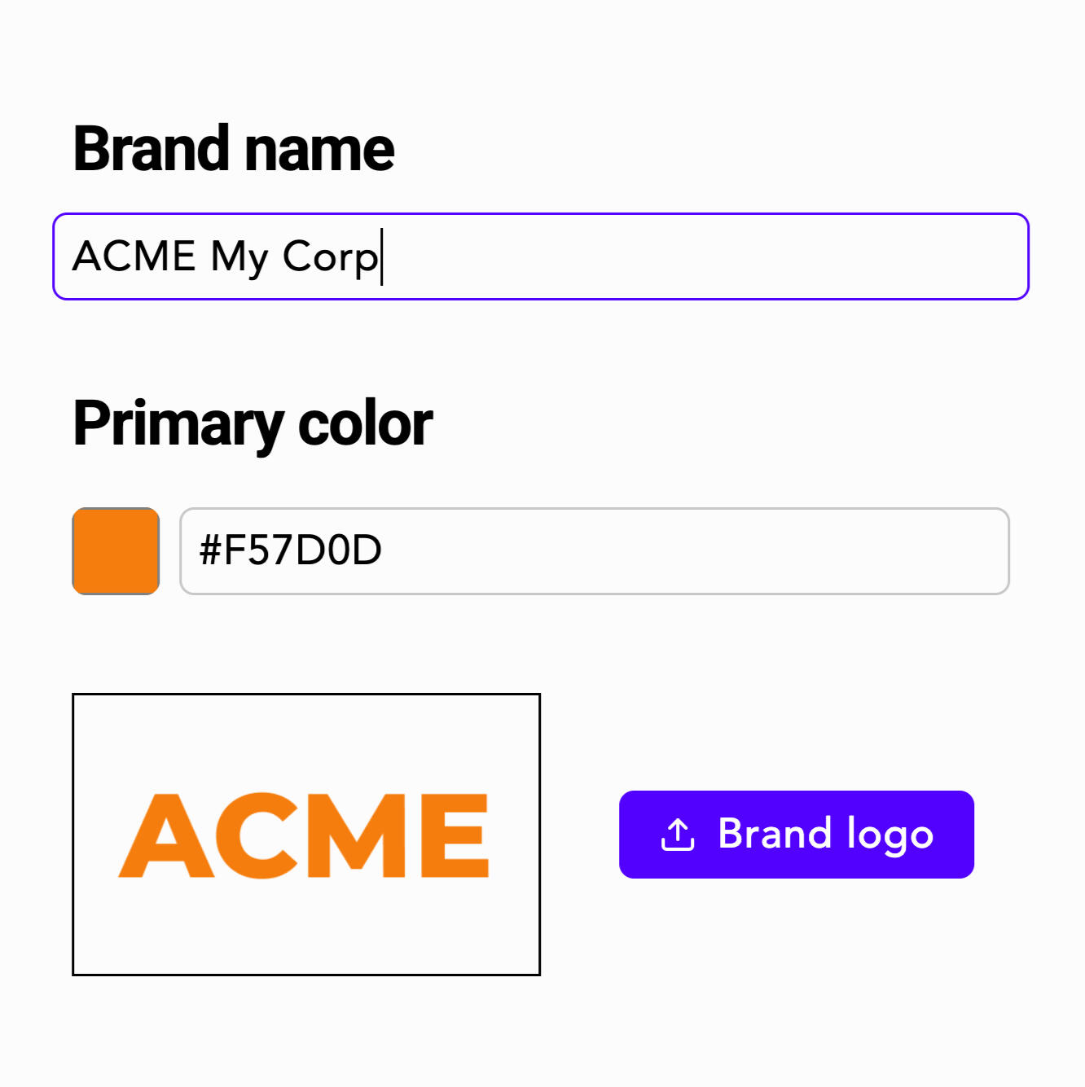
Task: Place cursor on "Corp" in brand name
Action: click(x=330, y=256)
